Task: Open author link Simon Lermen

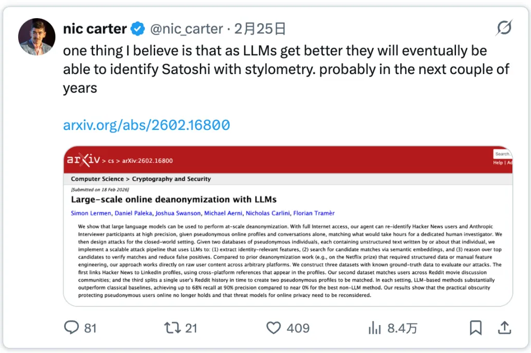Action: click(92, 213)
